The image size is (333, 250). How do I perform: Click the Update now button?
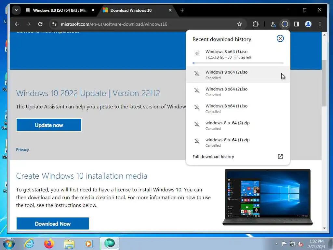49,125
